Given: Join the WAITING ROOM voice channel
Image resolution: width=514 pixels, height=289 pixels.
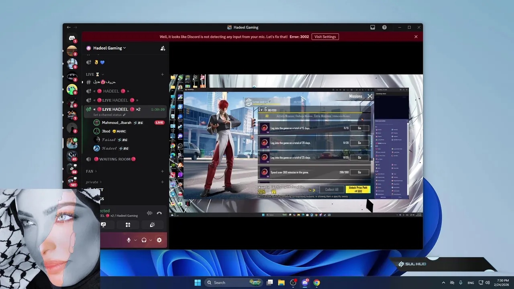Looking at the screenshot, I should coord(125,159).
